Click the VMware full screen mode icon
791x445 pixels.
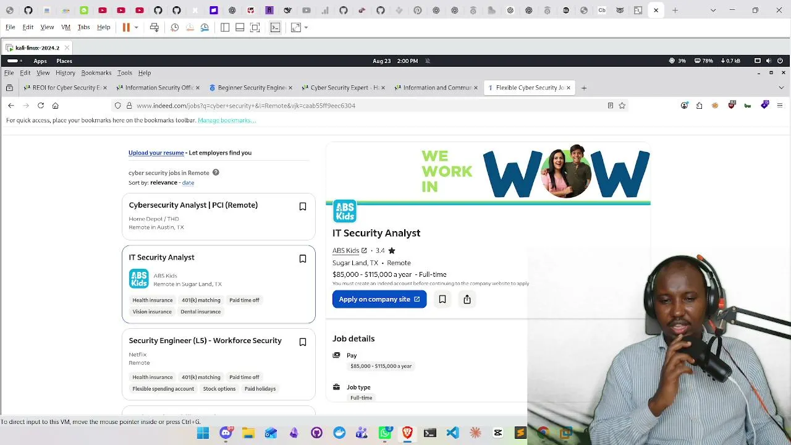(255, 27)
